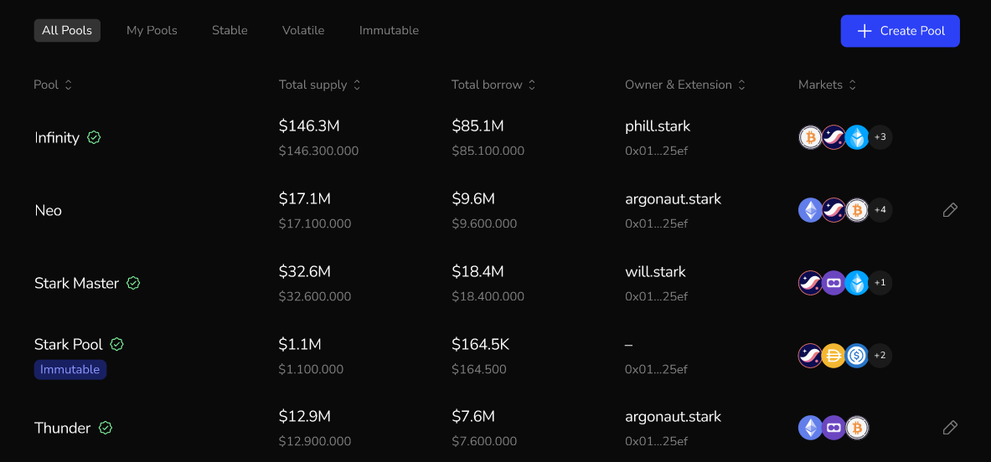Screen dimensions: 991x462
Task: Switch to the My Pools tab
Action: coord(152,30)
